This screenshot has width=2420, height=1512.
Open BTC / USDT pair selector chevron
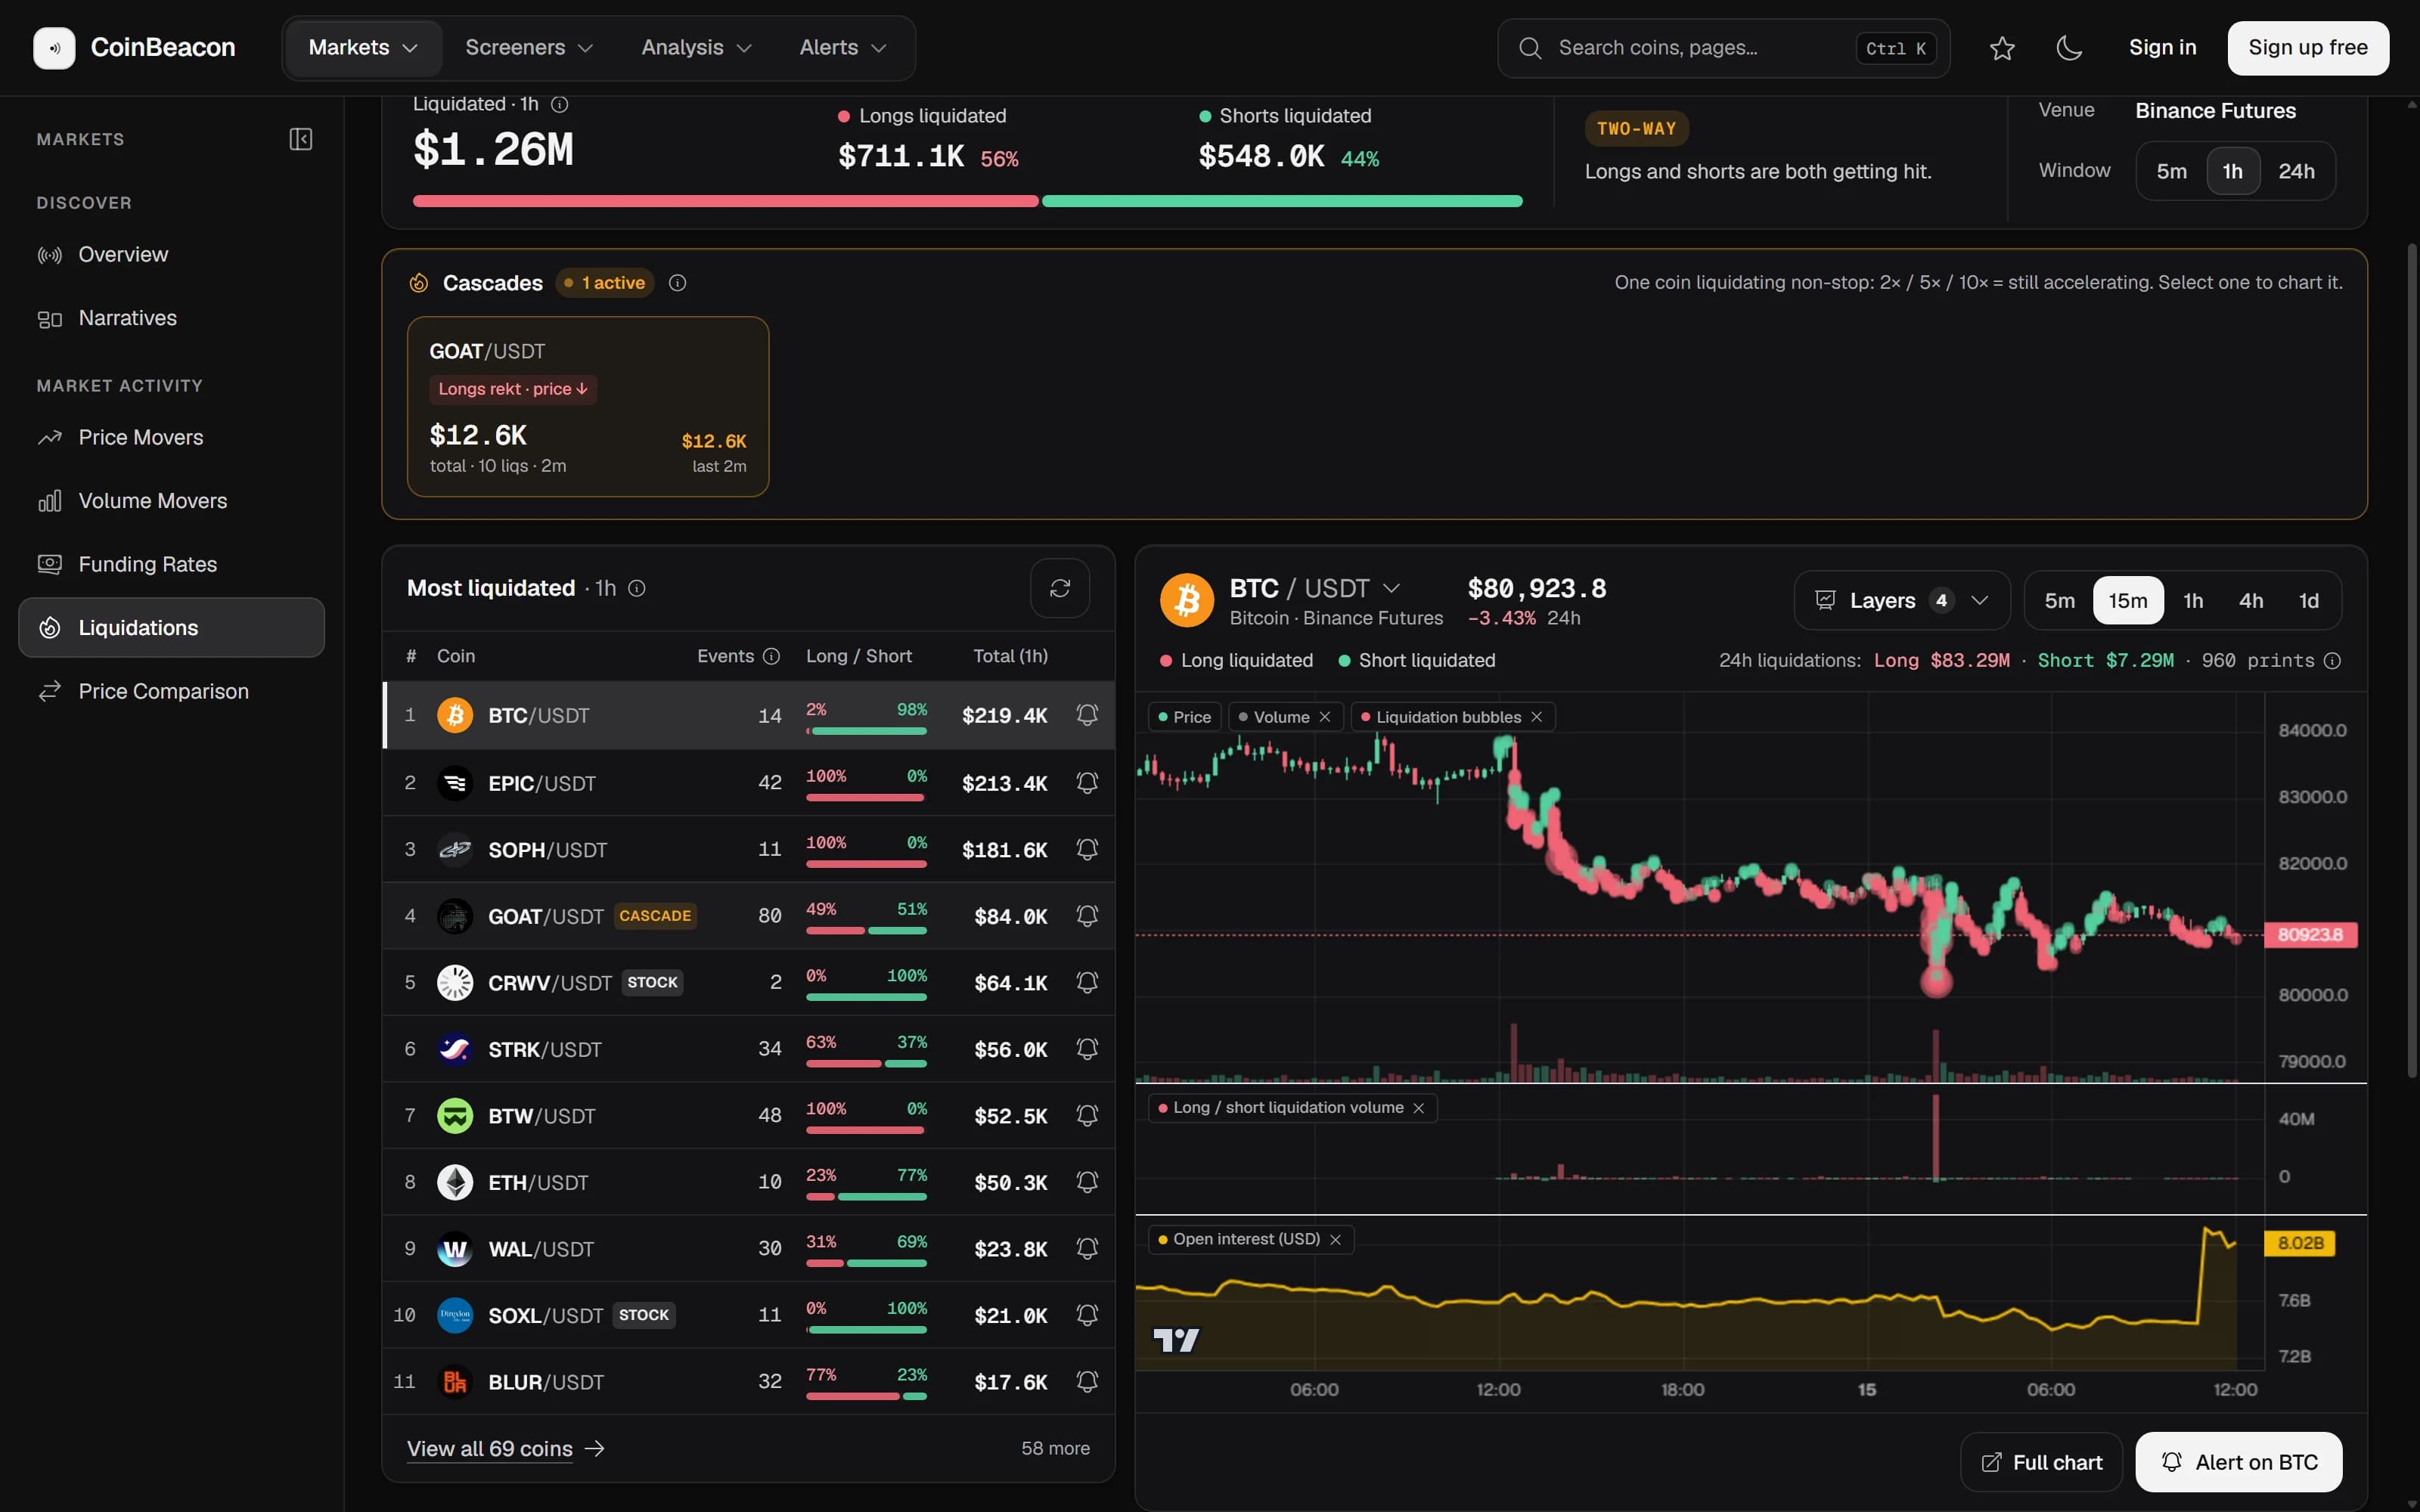pos(1391,588)
